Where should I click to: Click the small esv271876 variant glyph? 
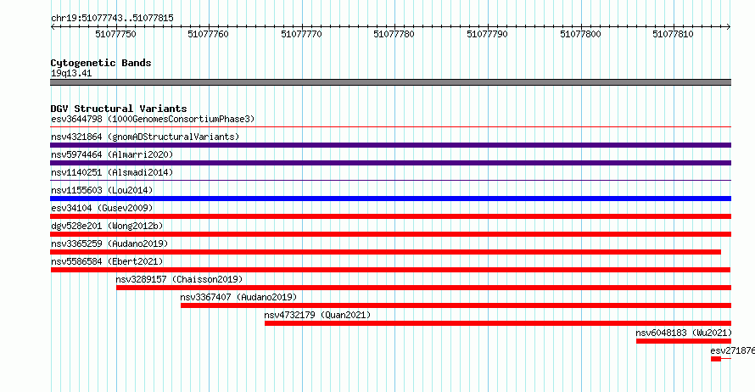[721, 359]
